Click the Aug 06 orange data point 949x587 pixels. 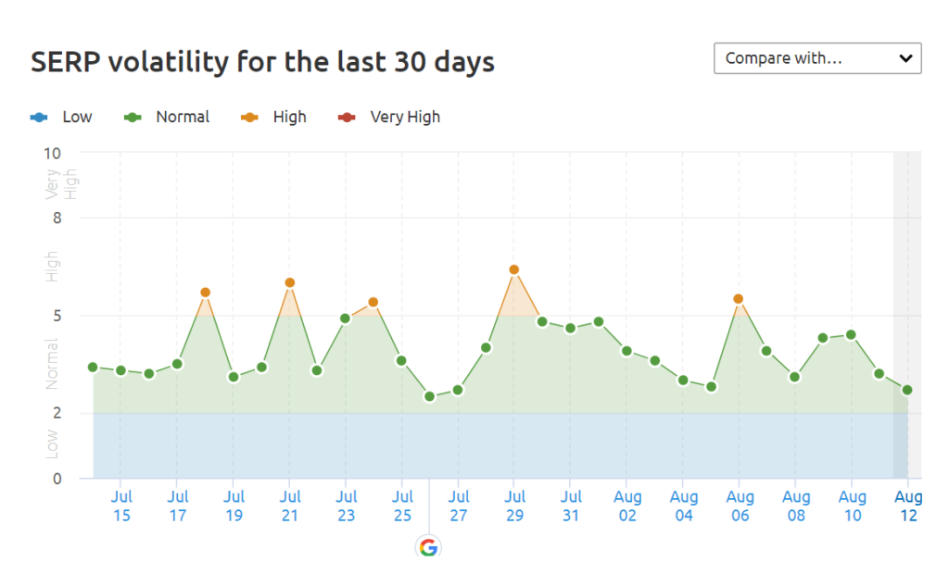point(740,298)
